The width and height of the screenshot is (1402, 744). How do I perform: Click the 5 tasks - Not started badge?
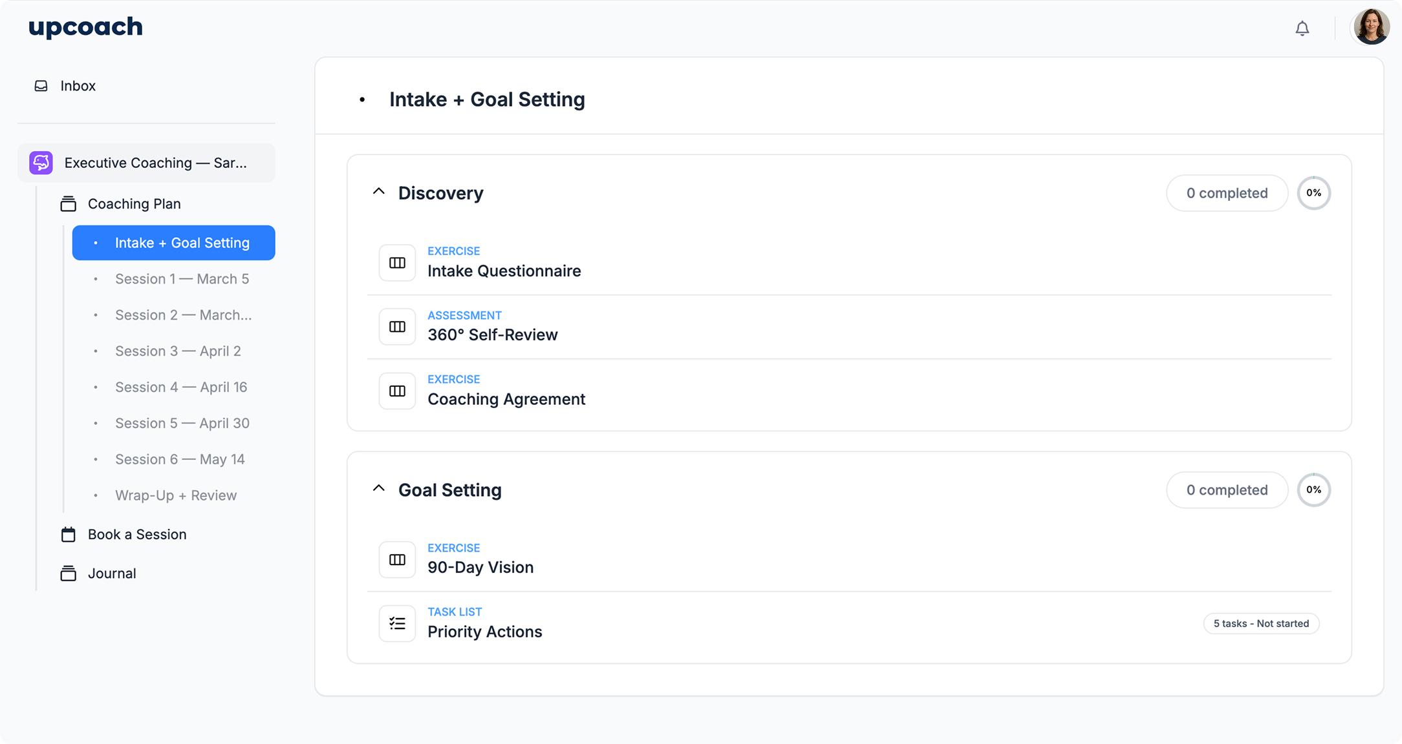(x=1260, y=624)
